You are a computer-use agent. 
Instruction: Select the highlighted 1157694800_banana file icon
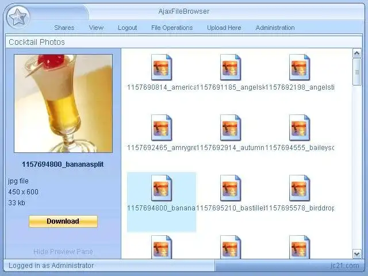pyautogui.click(x=162, y=188)
